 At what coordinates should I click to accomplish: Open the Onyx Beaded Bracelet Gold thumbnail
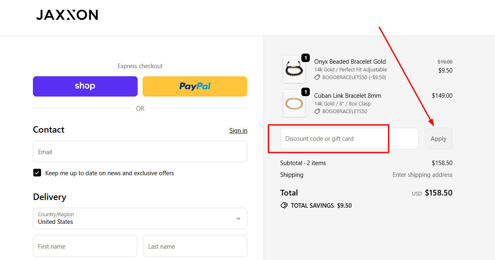[x=294, y=69]
